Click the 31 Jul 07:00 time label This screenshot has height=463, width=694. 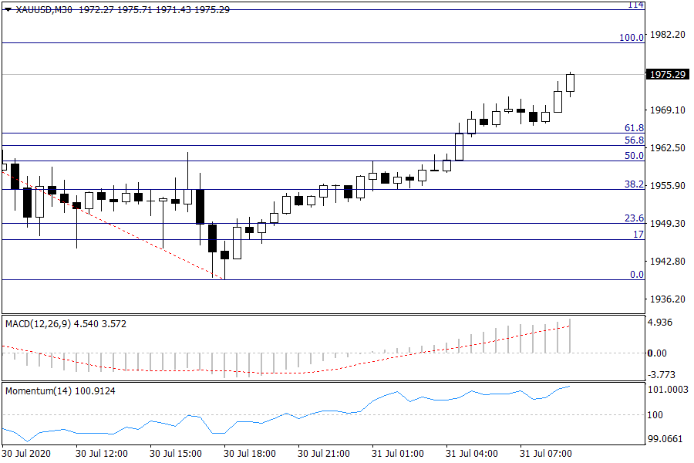(x=544, y=453)
